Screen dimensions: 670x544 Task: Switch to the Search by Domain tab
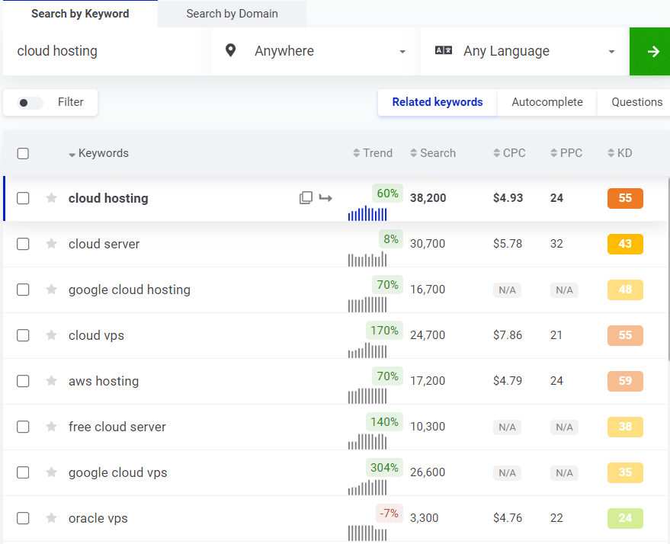tap(231, 14)
